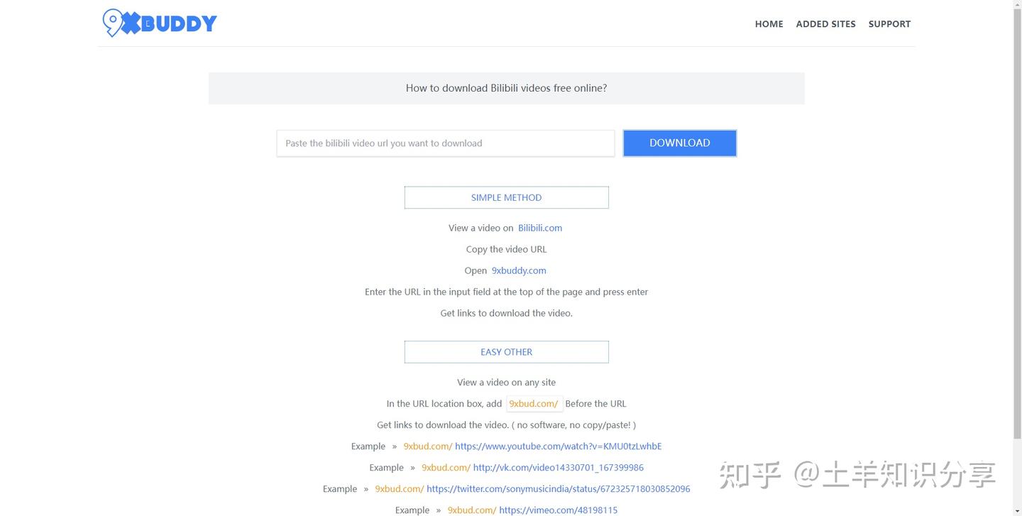Click the 9xbud.com/ prefix before the Twitter URL
The width and height of the screenshot is (1022, 516).
400,489
